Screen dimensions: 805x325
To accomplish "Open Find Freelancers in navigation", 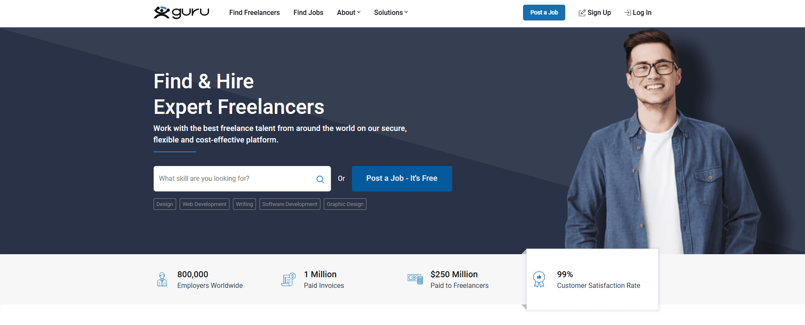I will click(x=254, y=13).
